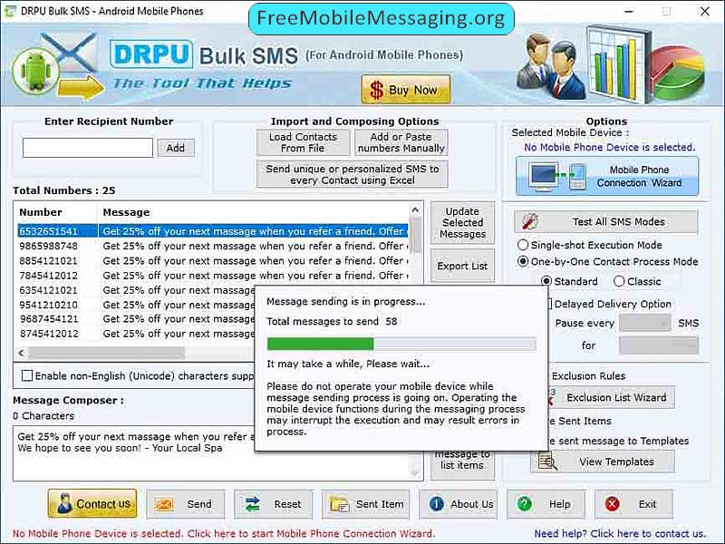
Task: Select One-by-One Contact Process Mode
Action: pos(523,261)
